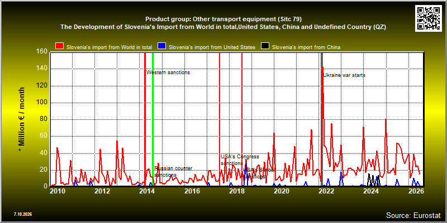Click the y-axis value 100
Image resolution: width=447 pixels, height=223 pixels.
42,103
